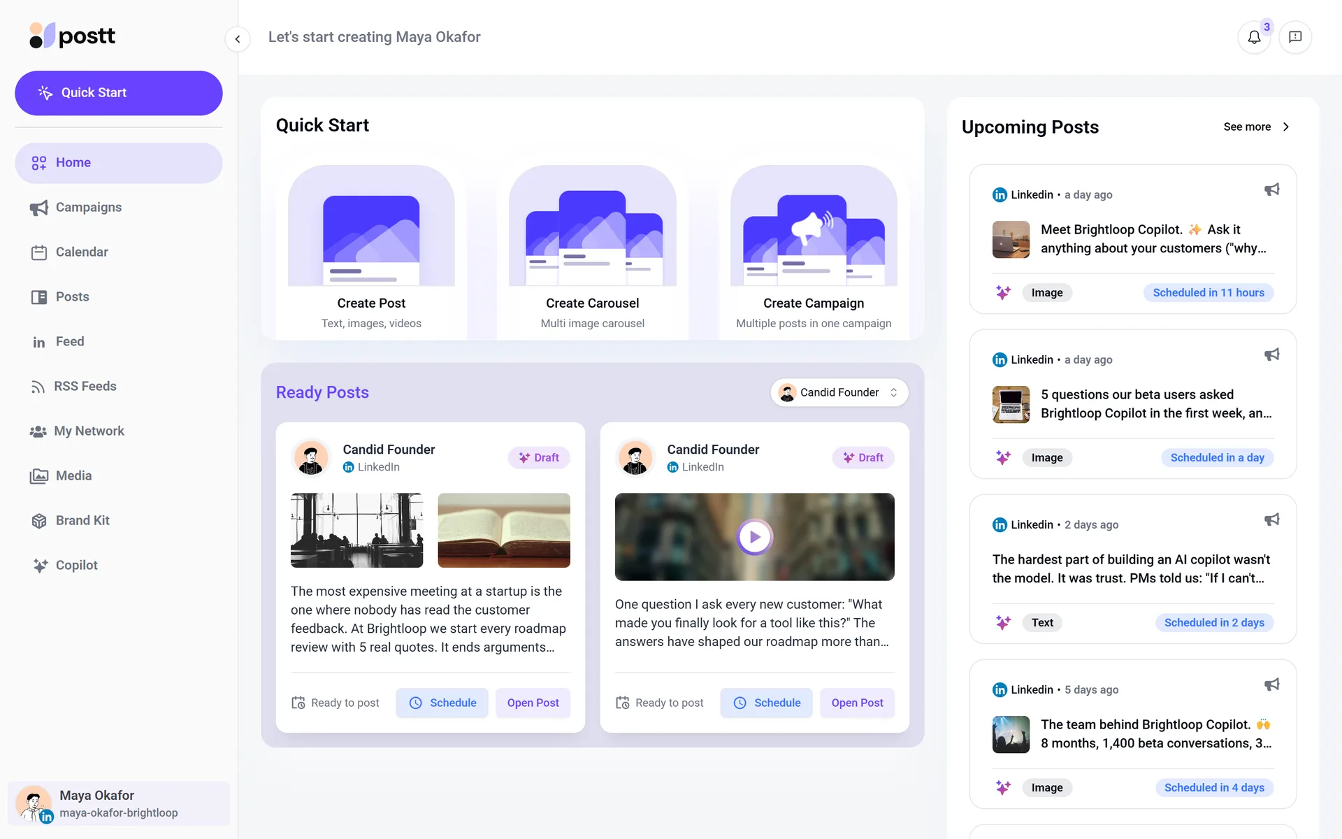
Task: Open Post for the customer question draft
Action: (x=858, y=703)
